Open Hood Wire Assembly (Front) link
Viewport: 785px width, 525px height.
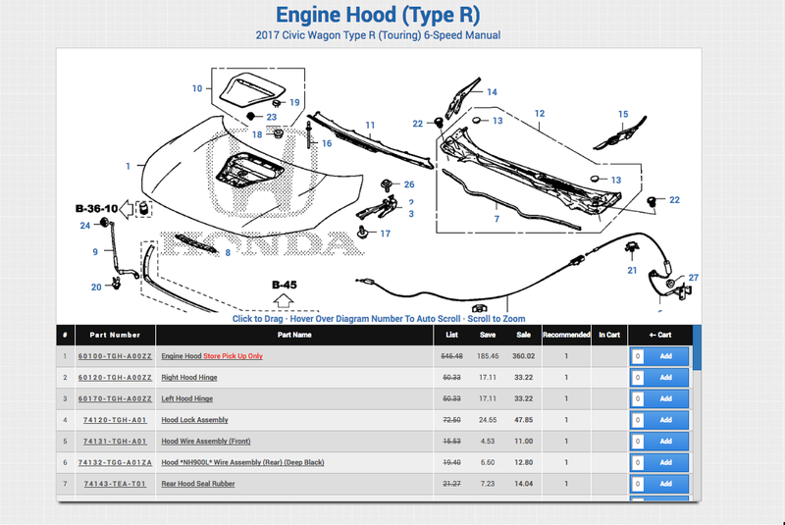[x=206, y=442]
